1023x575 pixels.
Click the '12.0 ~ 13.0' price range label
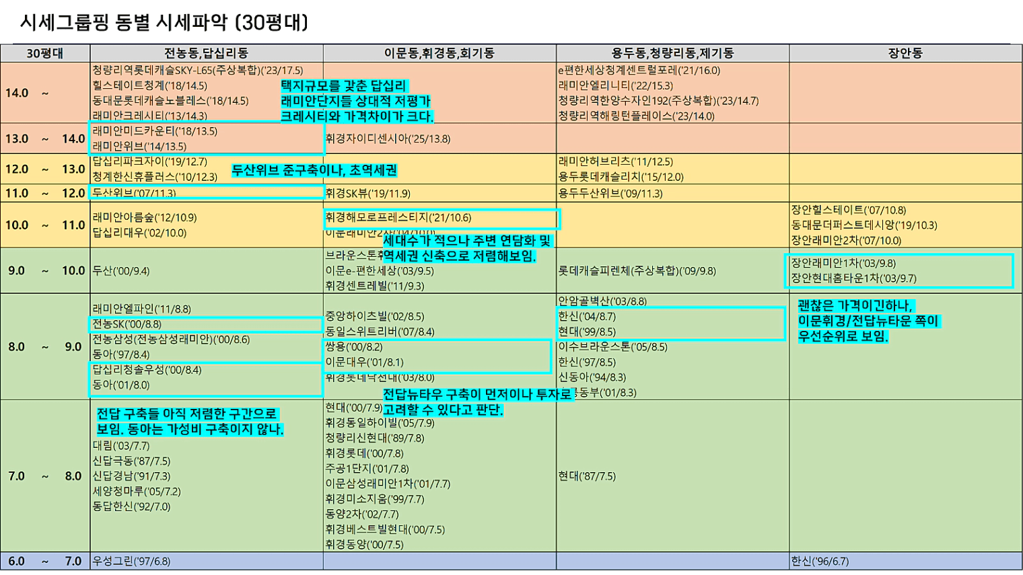pyautogui.click(x=45, y=169)
